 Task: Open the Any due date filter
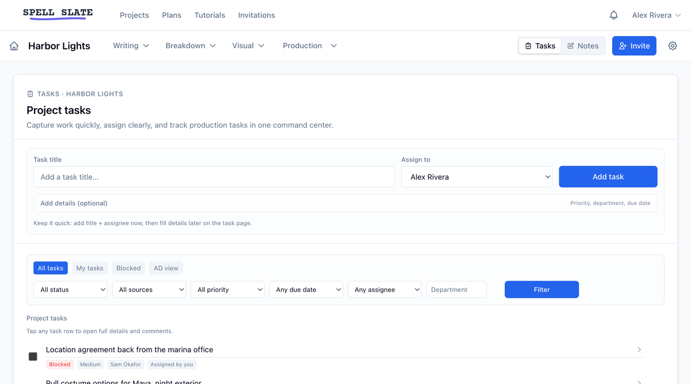point(306,290)
